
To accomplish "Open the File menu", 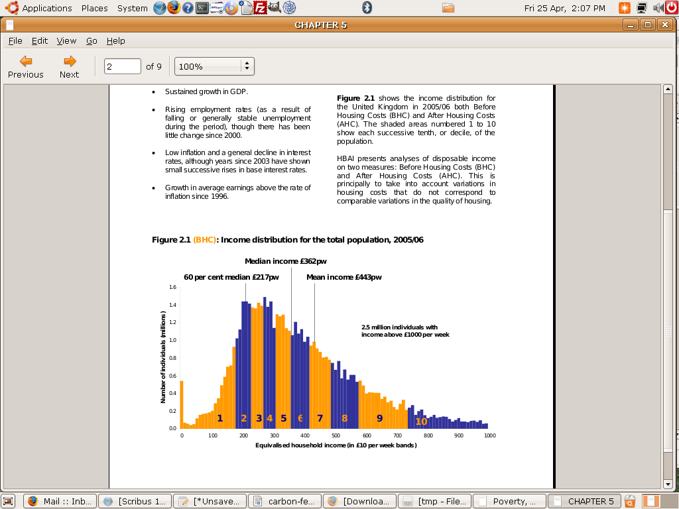I will tap(15, 40).
